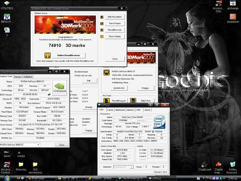Click the Online ResultBrowser button
The image size is (241, 181).
click(69, 55)
